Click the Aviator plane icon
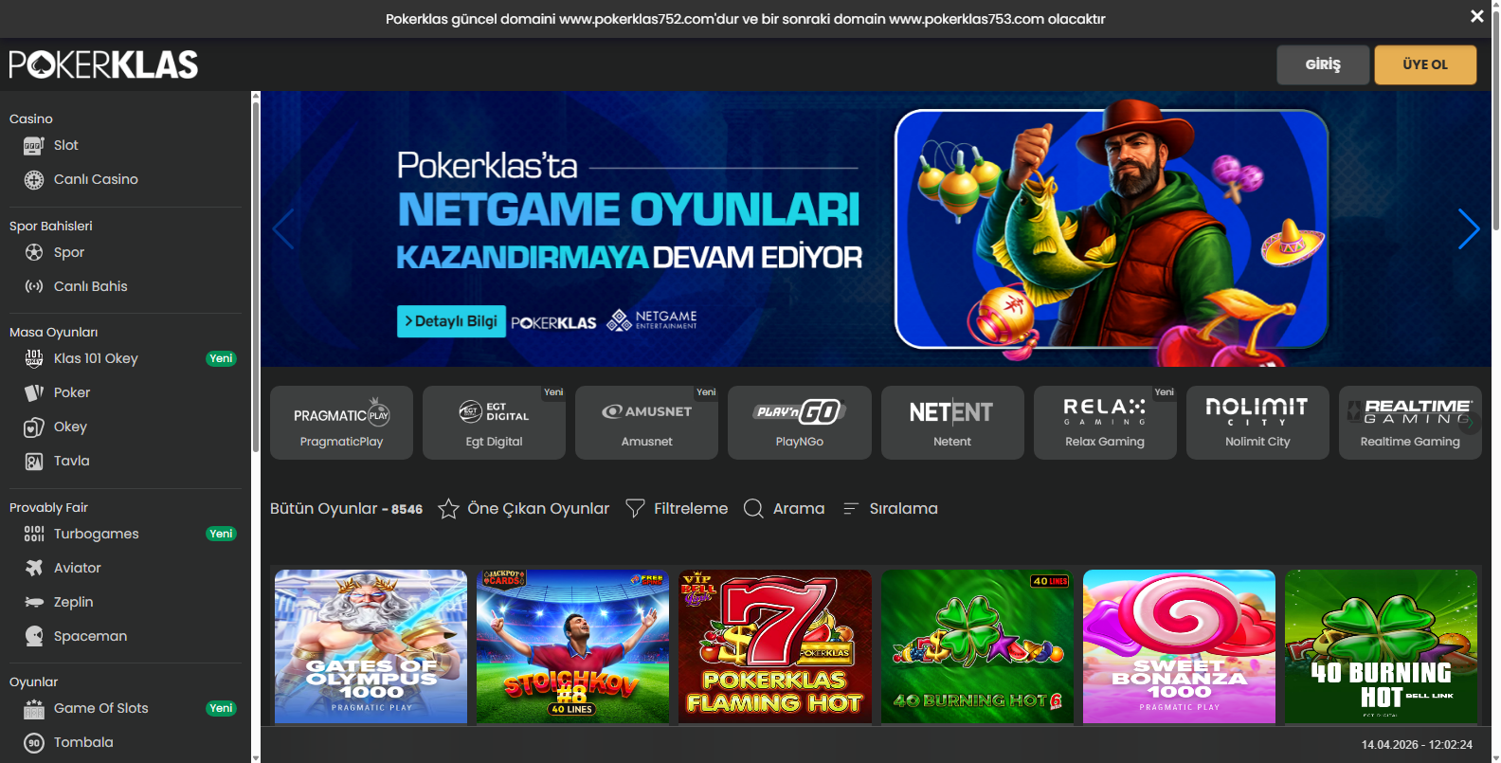This screenshot has width=1501, height=763. [34, 568]
